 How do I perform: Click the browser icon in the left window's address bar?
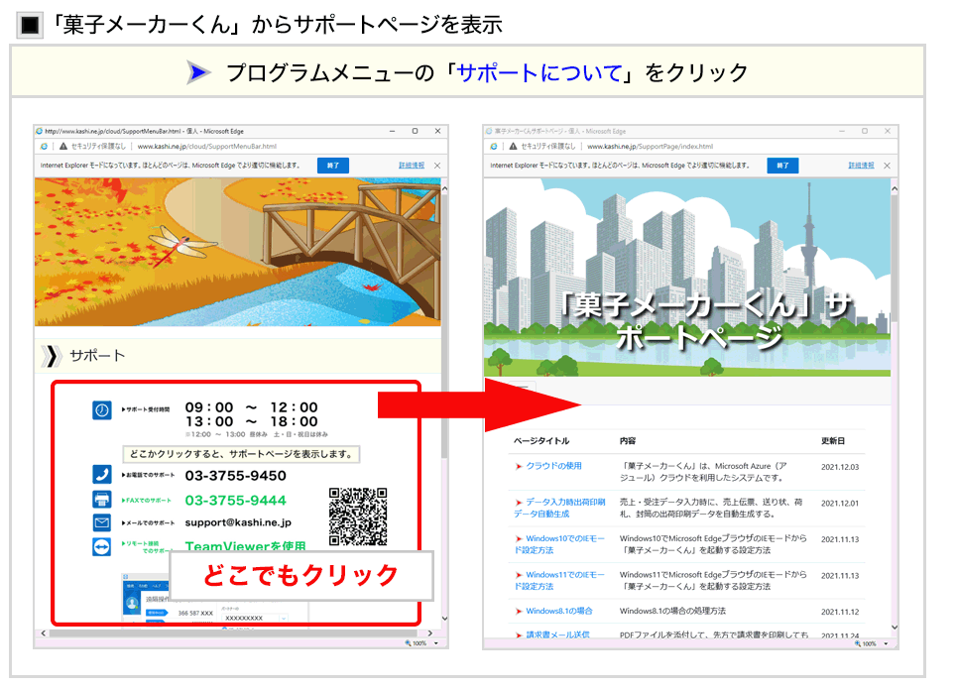point(44,147)
